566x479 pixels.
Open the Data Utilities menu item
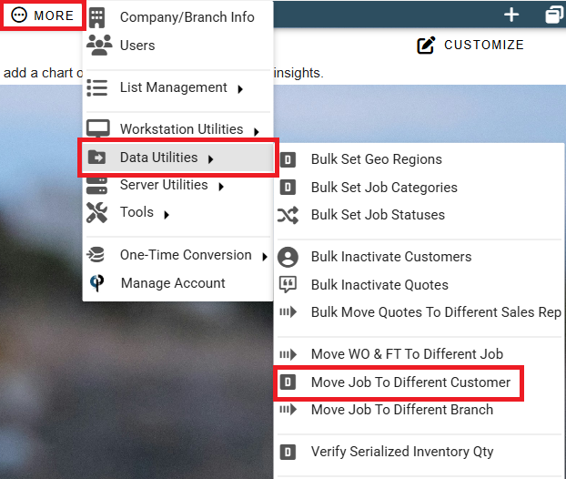pos(178,158)
